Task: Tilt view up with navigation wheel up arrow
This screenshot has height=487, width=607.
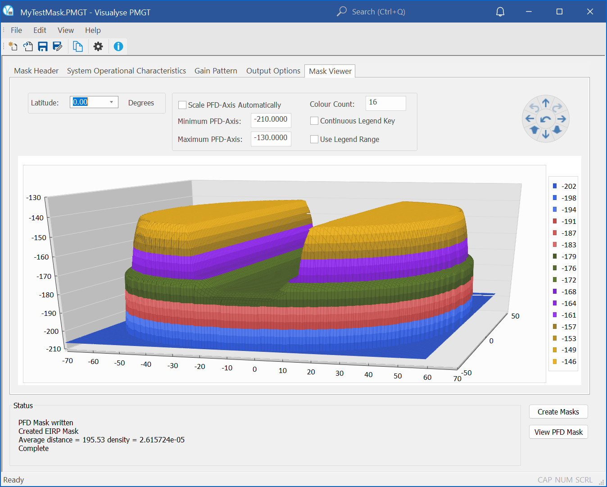Action: point(546,103)
